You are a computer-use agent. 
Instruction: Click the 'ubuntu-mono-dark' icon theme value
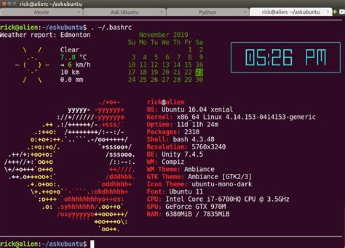[x=222, y=184]
